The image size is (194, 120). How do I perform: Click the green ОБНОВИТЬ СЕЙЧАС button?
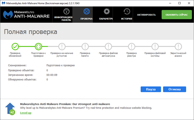pyautogui.click(x=177, y=15)
